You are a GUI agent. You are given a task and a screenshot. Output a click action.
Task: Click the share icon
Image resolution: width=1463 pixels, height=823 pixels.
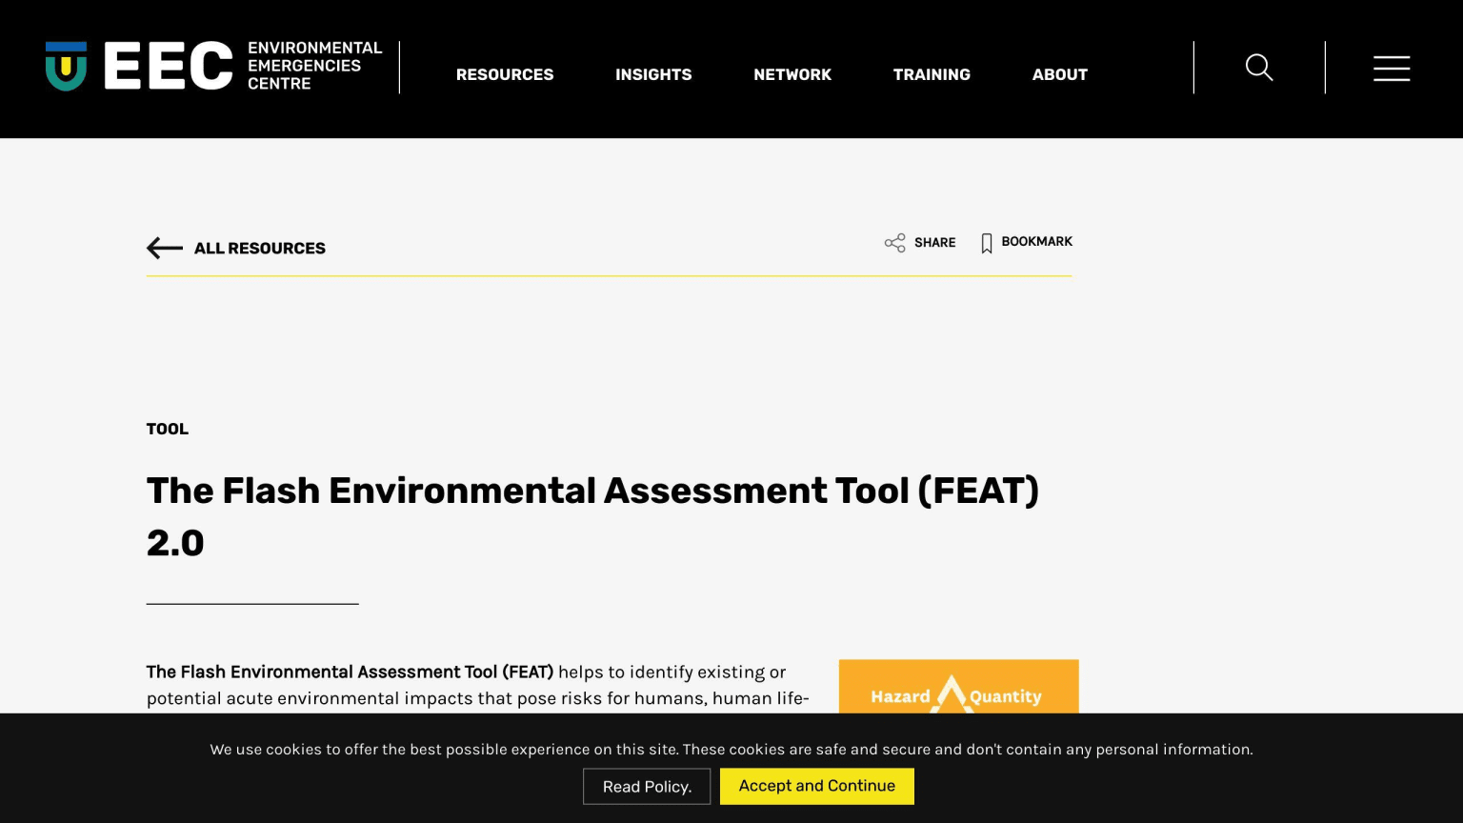pyautogui.click(x=894, y=243)
